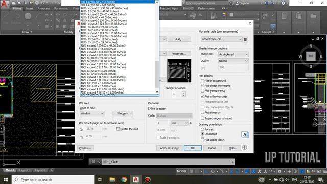Toggle polar tracking icon in status bar
Image resolution: width=327 pixels, height=184 pixels.
213,171
